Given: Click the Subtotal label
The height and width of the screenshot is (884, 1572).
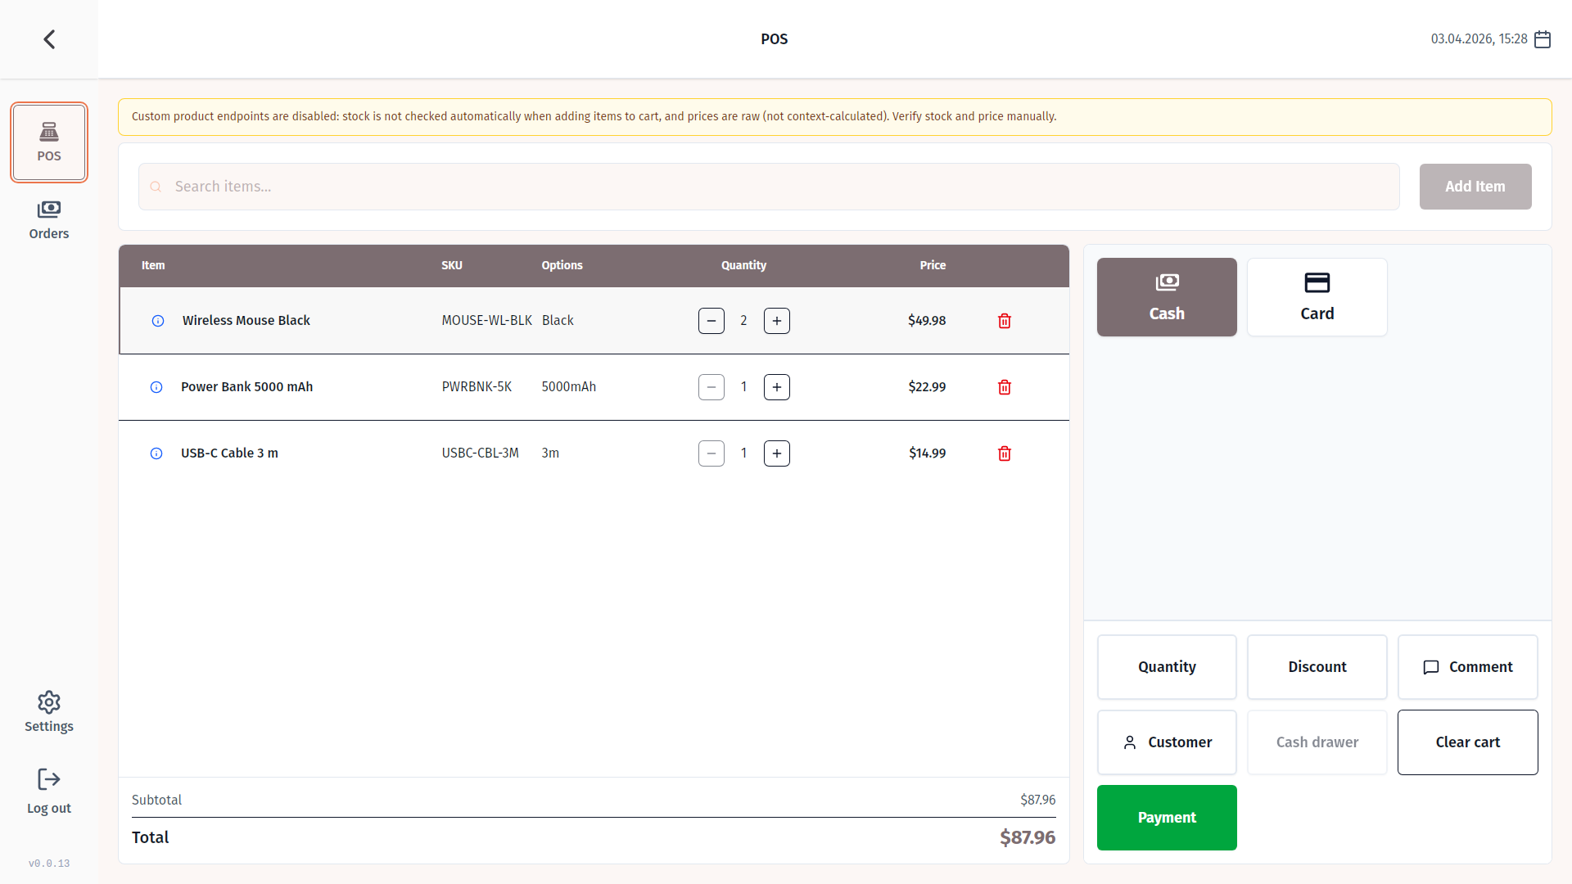Looking at the screenshot, I should click(156, 800).
